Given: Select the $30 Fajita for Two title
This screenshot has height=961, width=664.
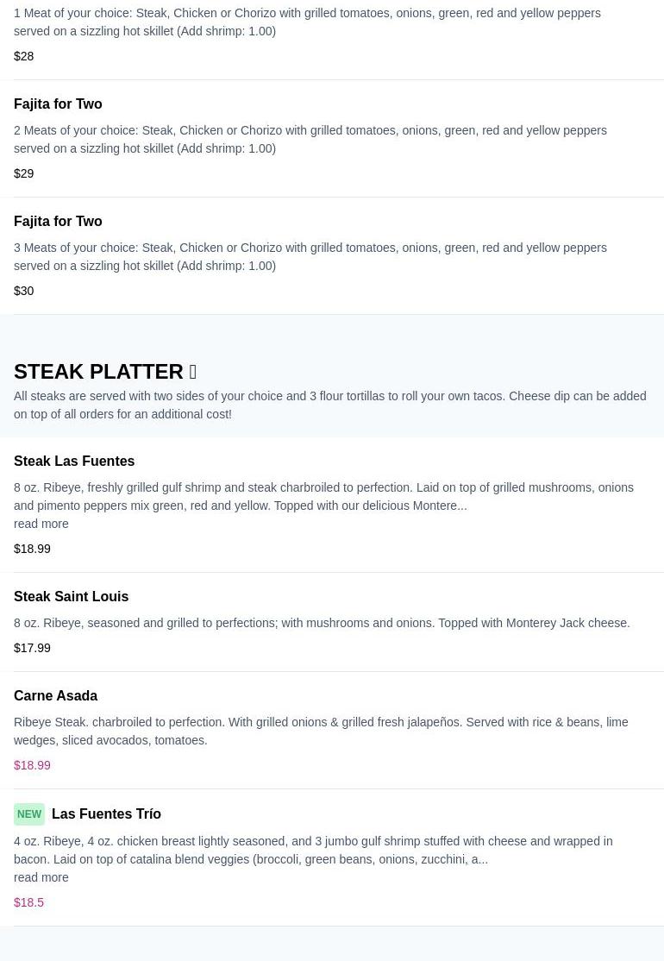Looking at the screenshot, I should (x=58, y=221).
